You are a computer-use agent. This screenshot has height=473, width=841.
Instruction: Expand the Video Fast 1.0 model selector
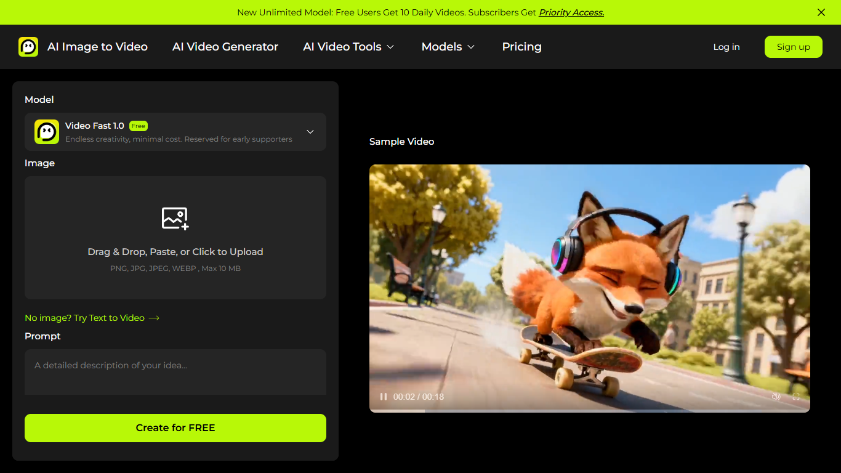pyautogui.click(x=310, y=131)
